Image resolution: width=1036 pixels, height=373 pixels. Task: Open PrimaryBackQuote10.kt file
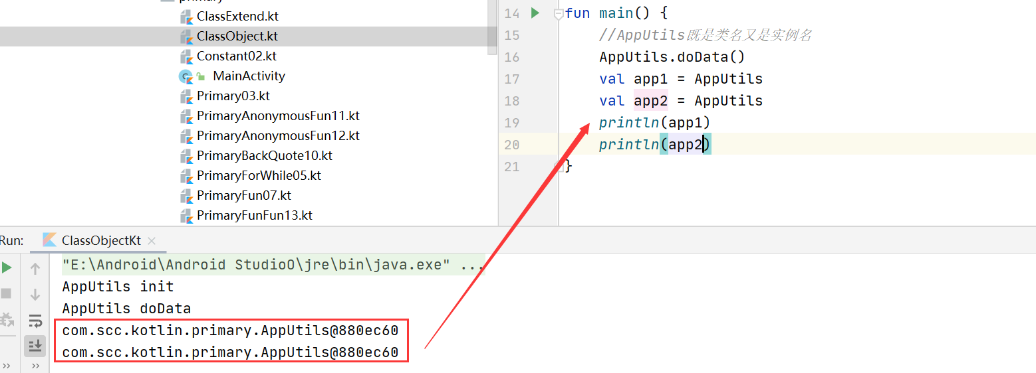265,155
